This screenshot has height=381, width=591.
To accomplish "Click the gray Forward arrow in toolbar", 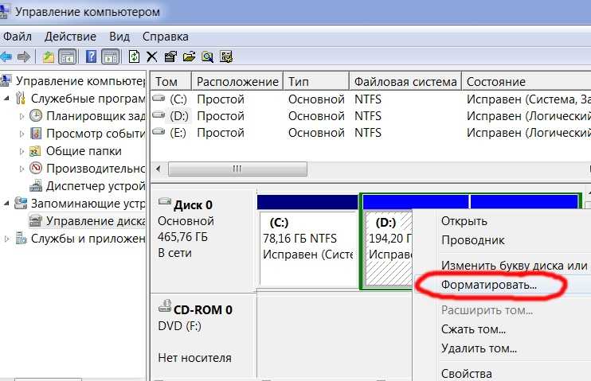I will [x=24, y=56].
